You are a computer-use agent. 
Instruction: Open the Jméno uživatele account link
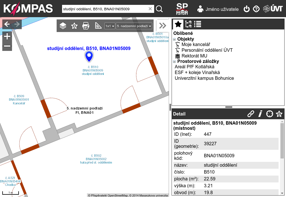point(222,9)
